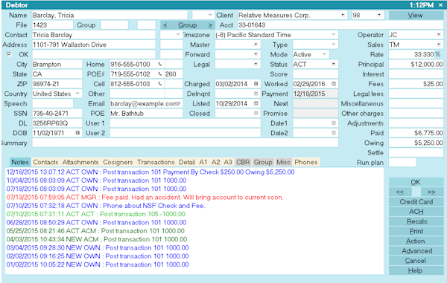Close the Debtor window
Screen dimensions: 447x283
pyautogui.click(x=441, y=5)
